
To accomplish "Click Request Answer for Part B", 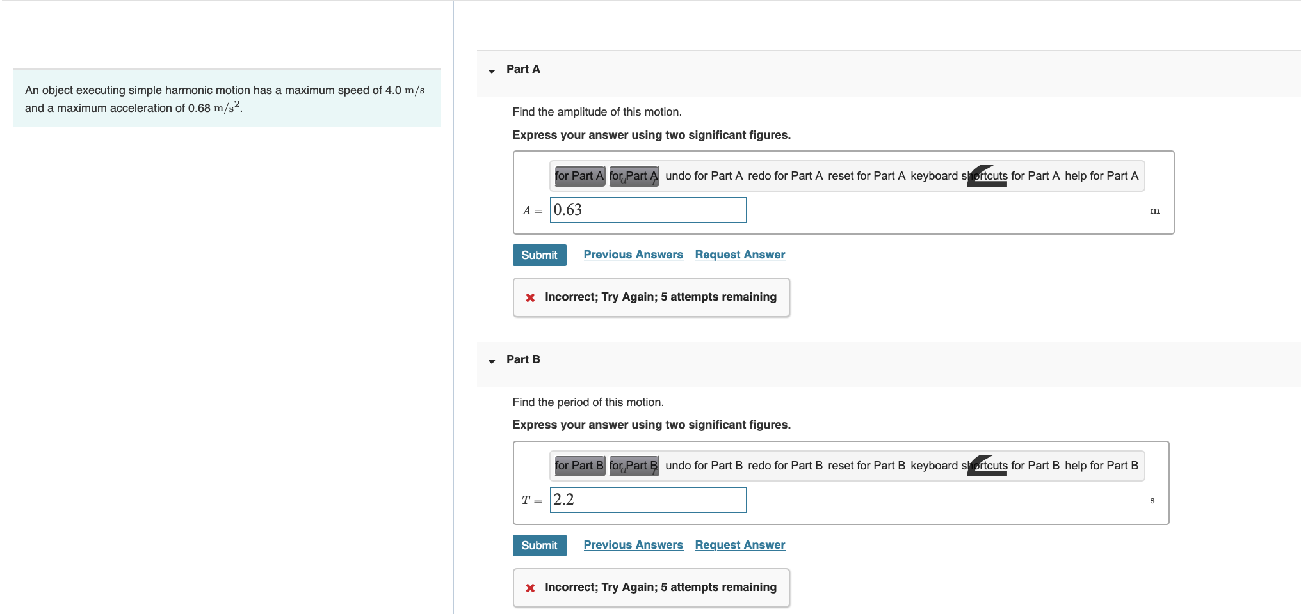I will pos(739,545).
